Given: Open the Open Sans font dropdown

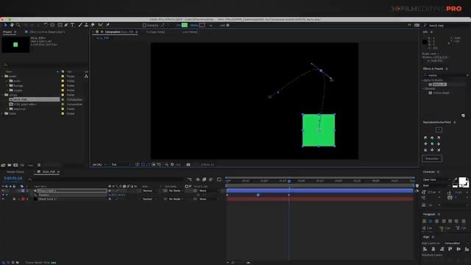Looking at the screenshot, I should click(x=436, y=180).
